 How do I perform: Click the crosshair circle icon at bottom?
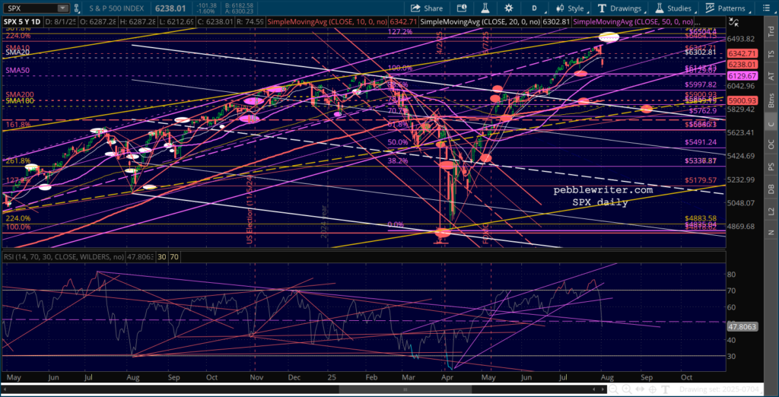point(651,389)
